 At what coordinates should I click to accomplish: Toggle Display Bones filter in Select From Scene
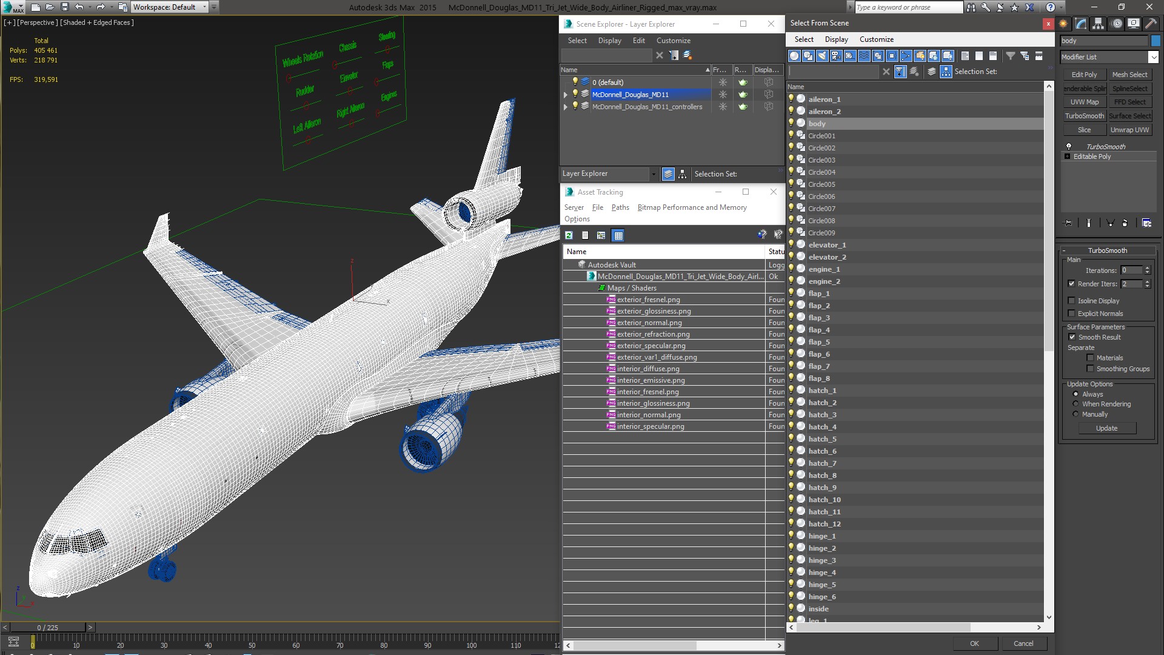click(x=906, y=56)
